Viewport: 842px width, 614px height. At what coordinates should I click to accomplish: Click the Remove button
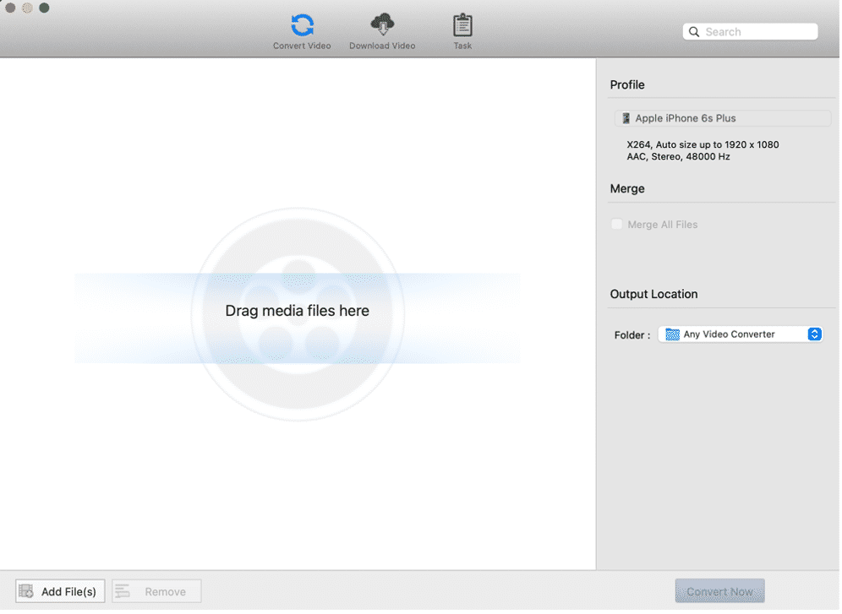pyautogui.click(x=156, y=590)
